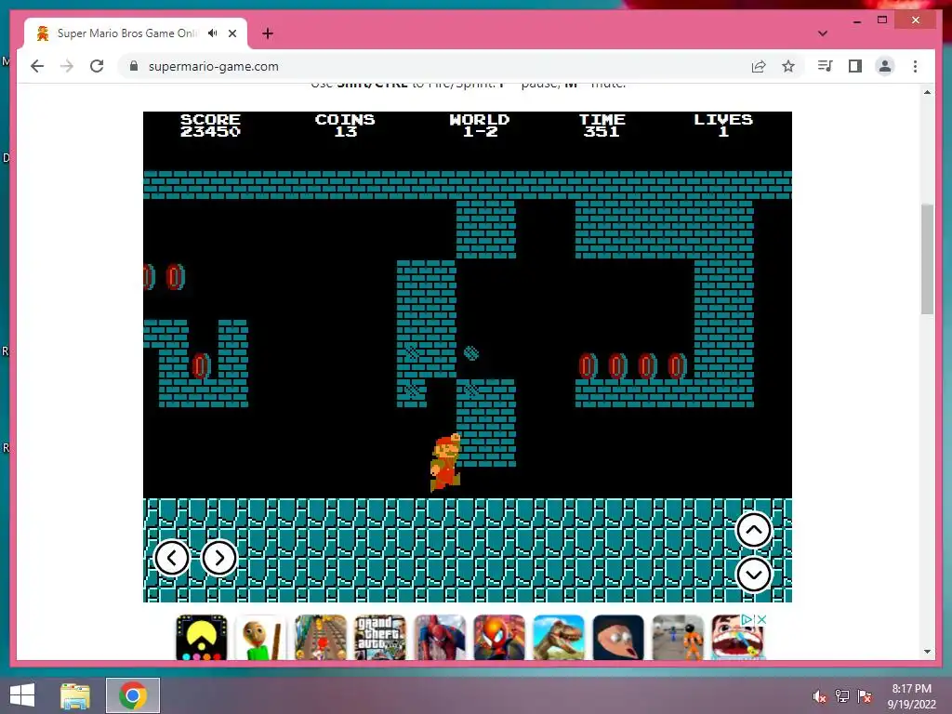View site information via the lock icon

[x=134, y=66]
